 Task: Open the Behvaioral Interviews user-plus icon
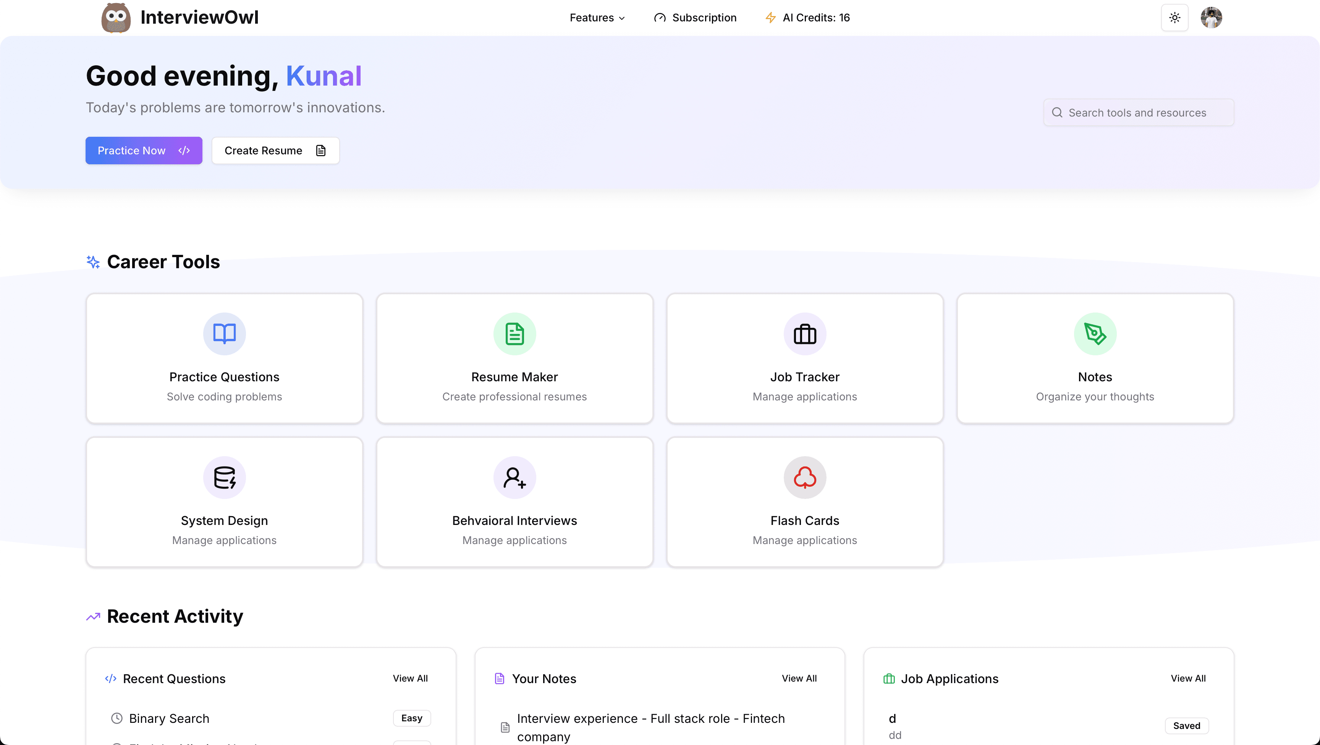point(514,477)
